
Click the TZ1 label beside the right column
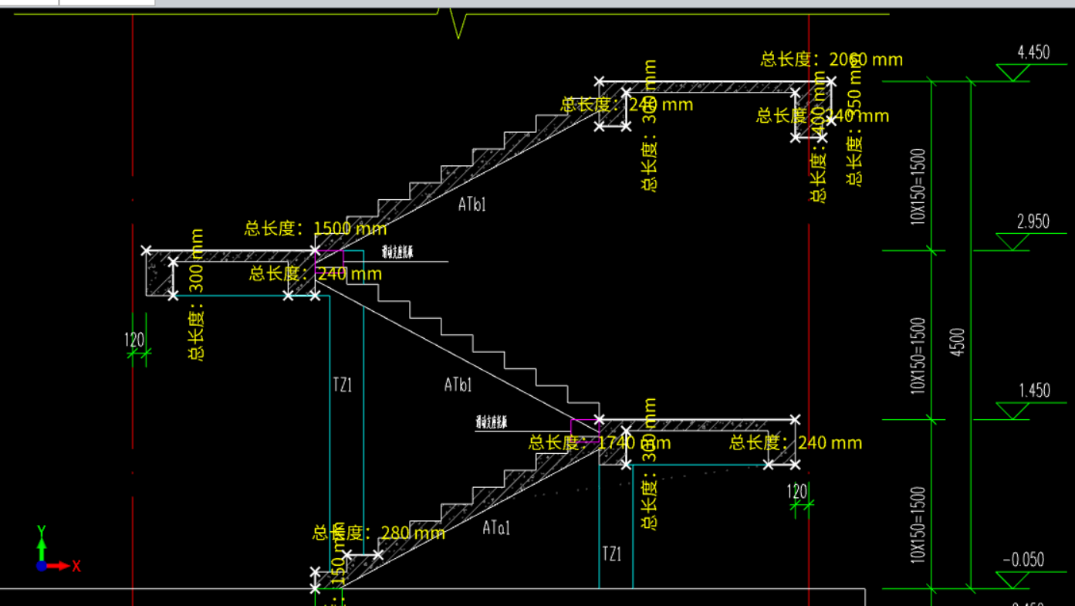point(611,554)
